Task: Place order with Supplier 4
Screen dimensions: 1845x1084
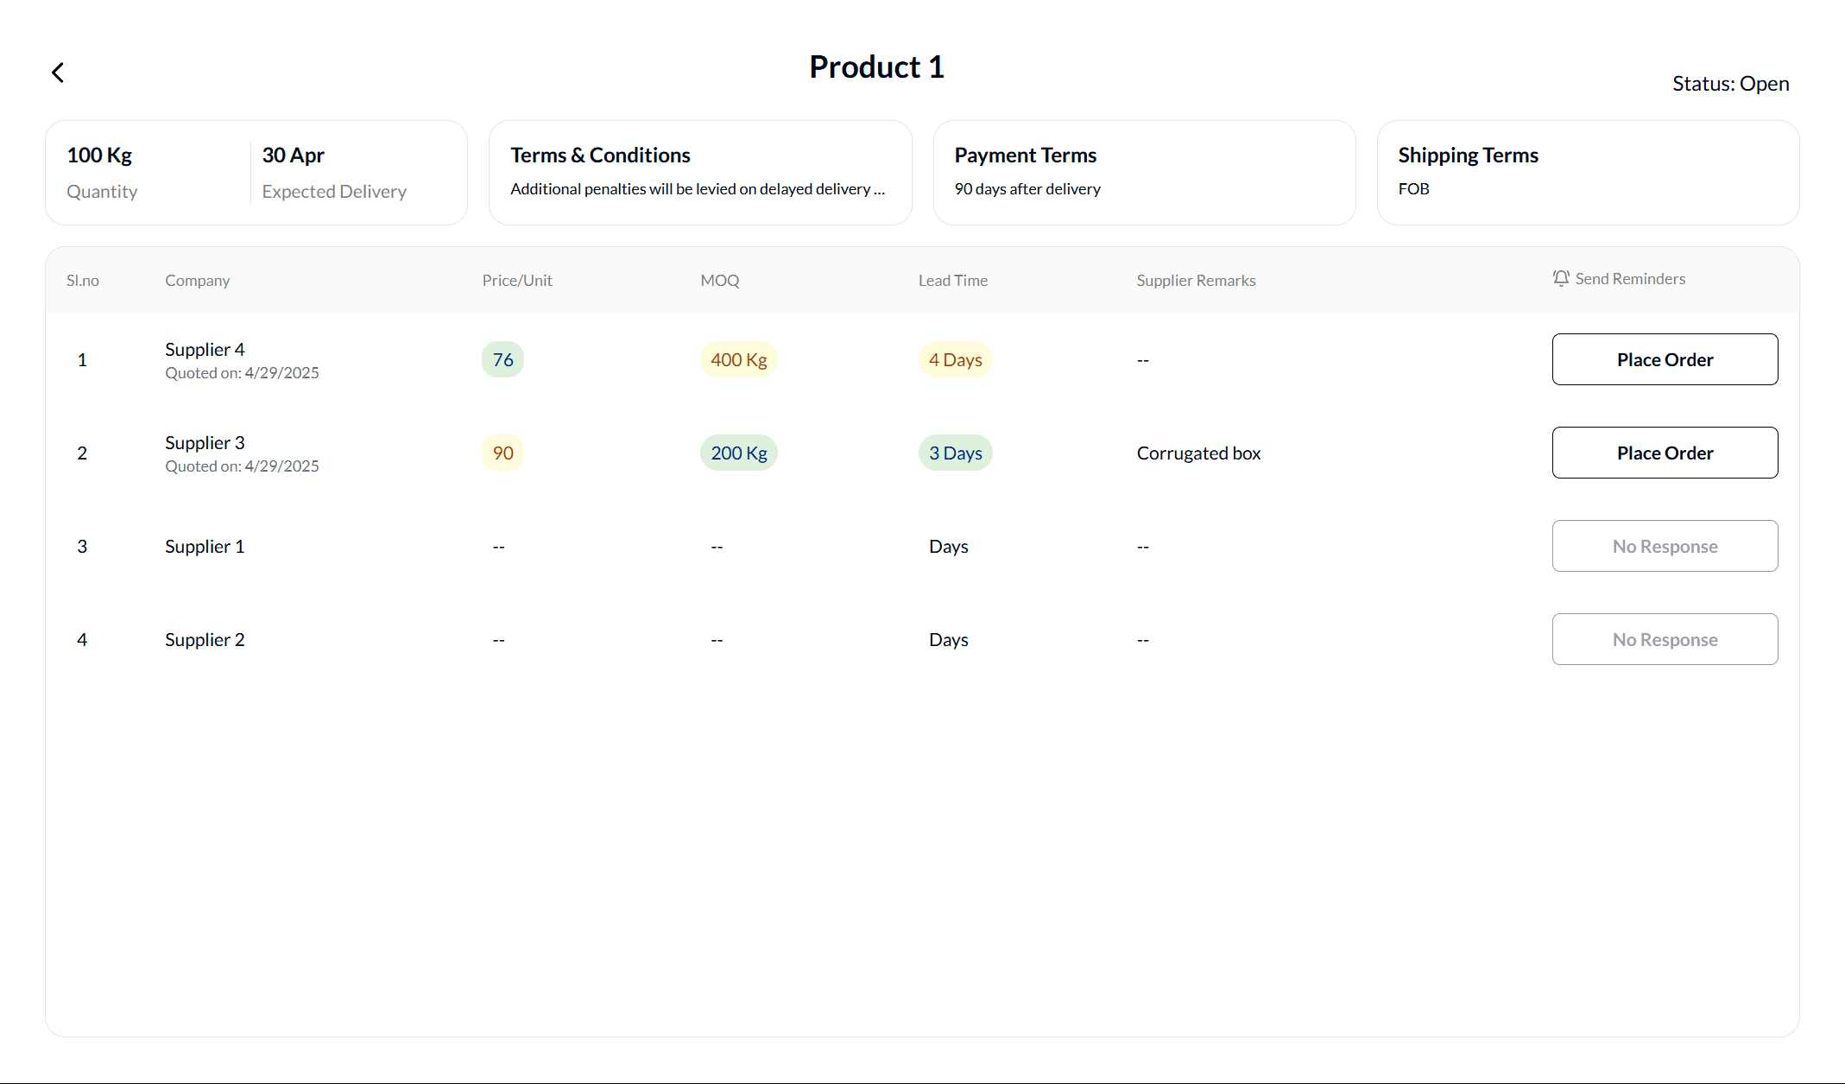Action: [1664, 359]
